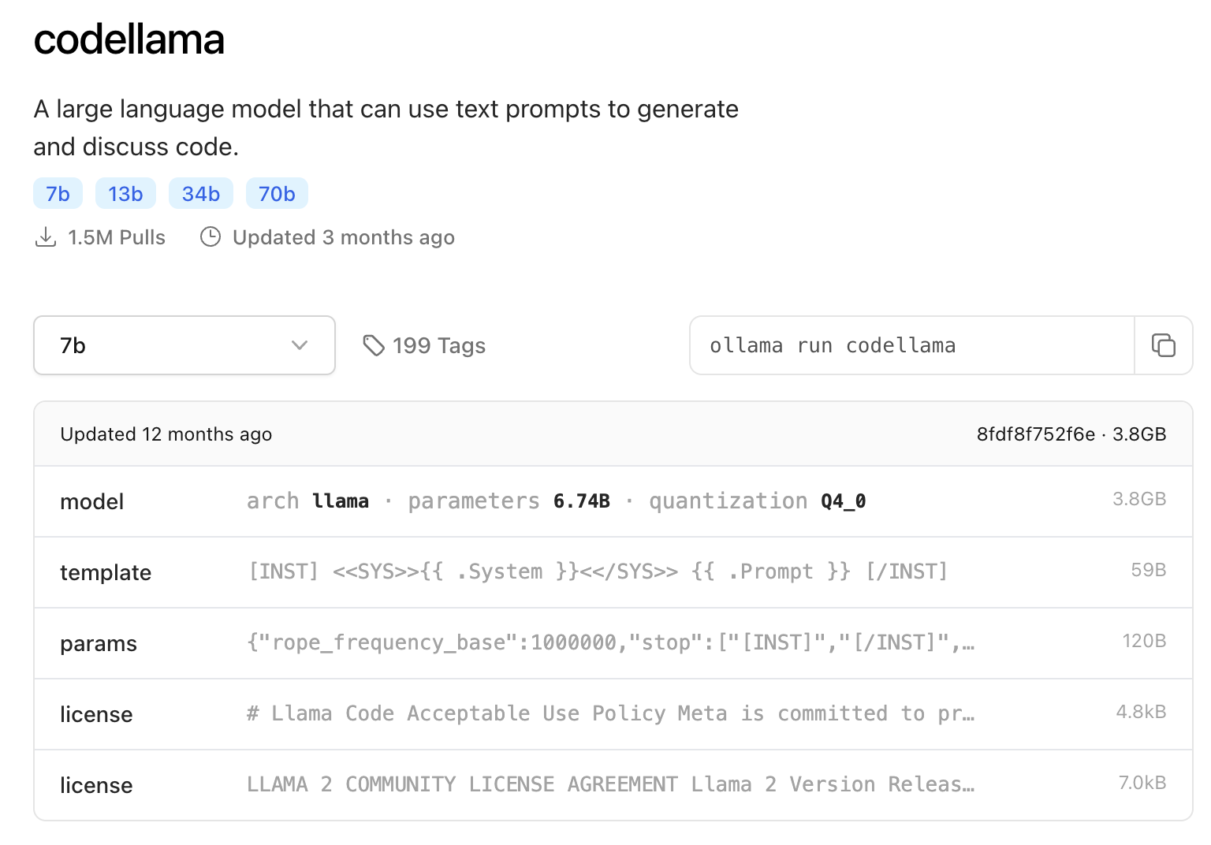Screen dimensions: 1211x845
Task: Click the clock icon beside the update date
Action: click(210, 236)
